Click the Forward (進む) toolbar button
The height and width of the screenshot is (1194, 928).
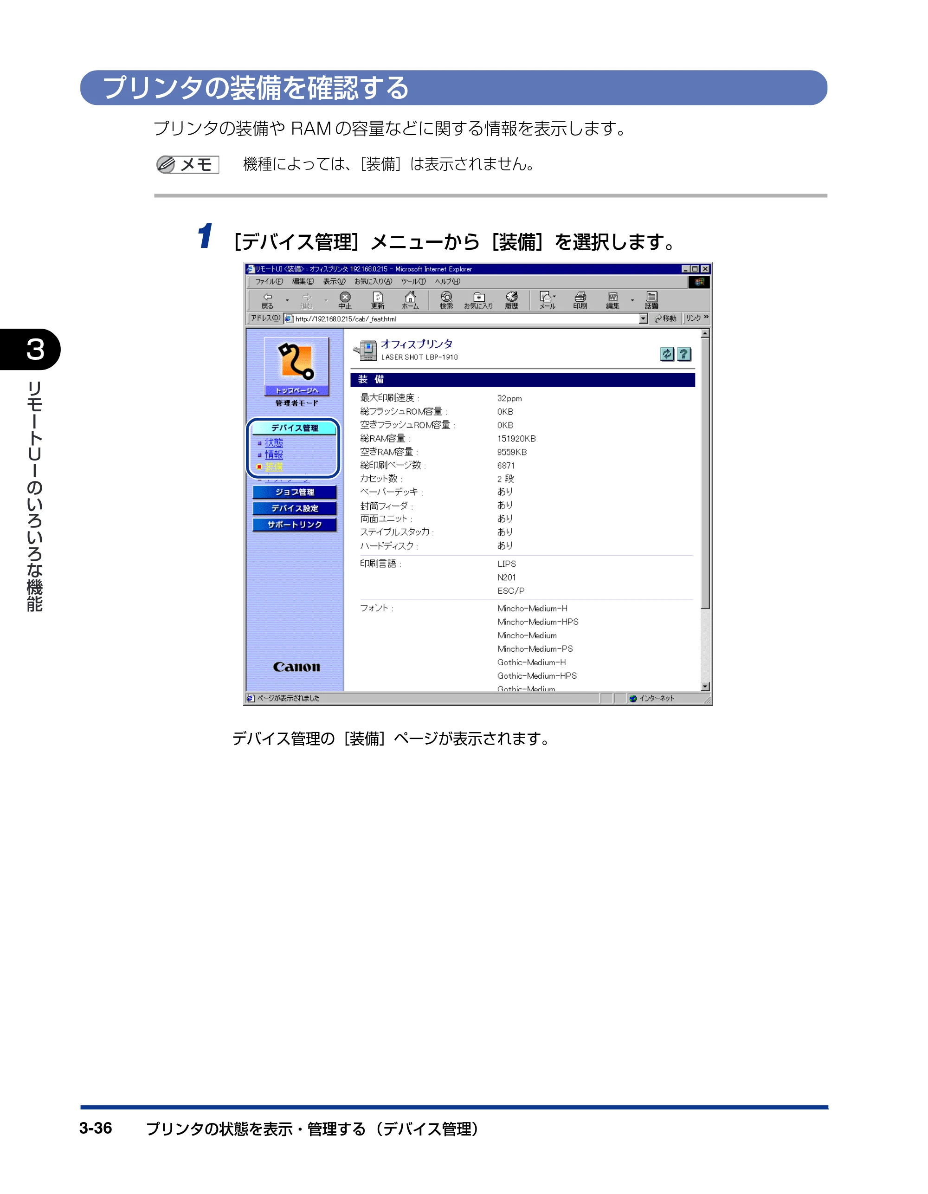pyautogui.click(x=306, y=300)
